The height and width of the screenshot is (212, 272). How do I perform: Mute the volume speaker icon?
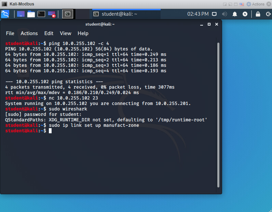[x=225, y=14]
